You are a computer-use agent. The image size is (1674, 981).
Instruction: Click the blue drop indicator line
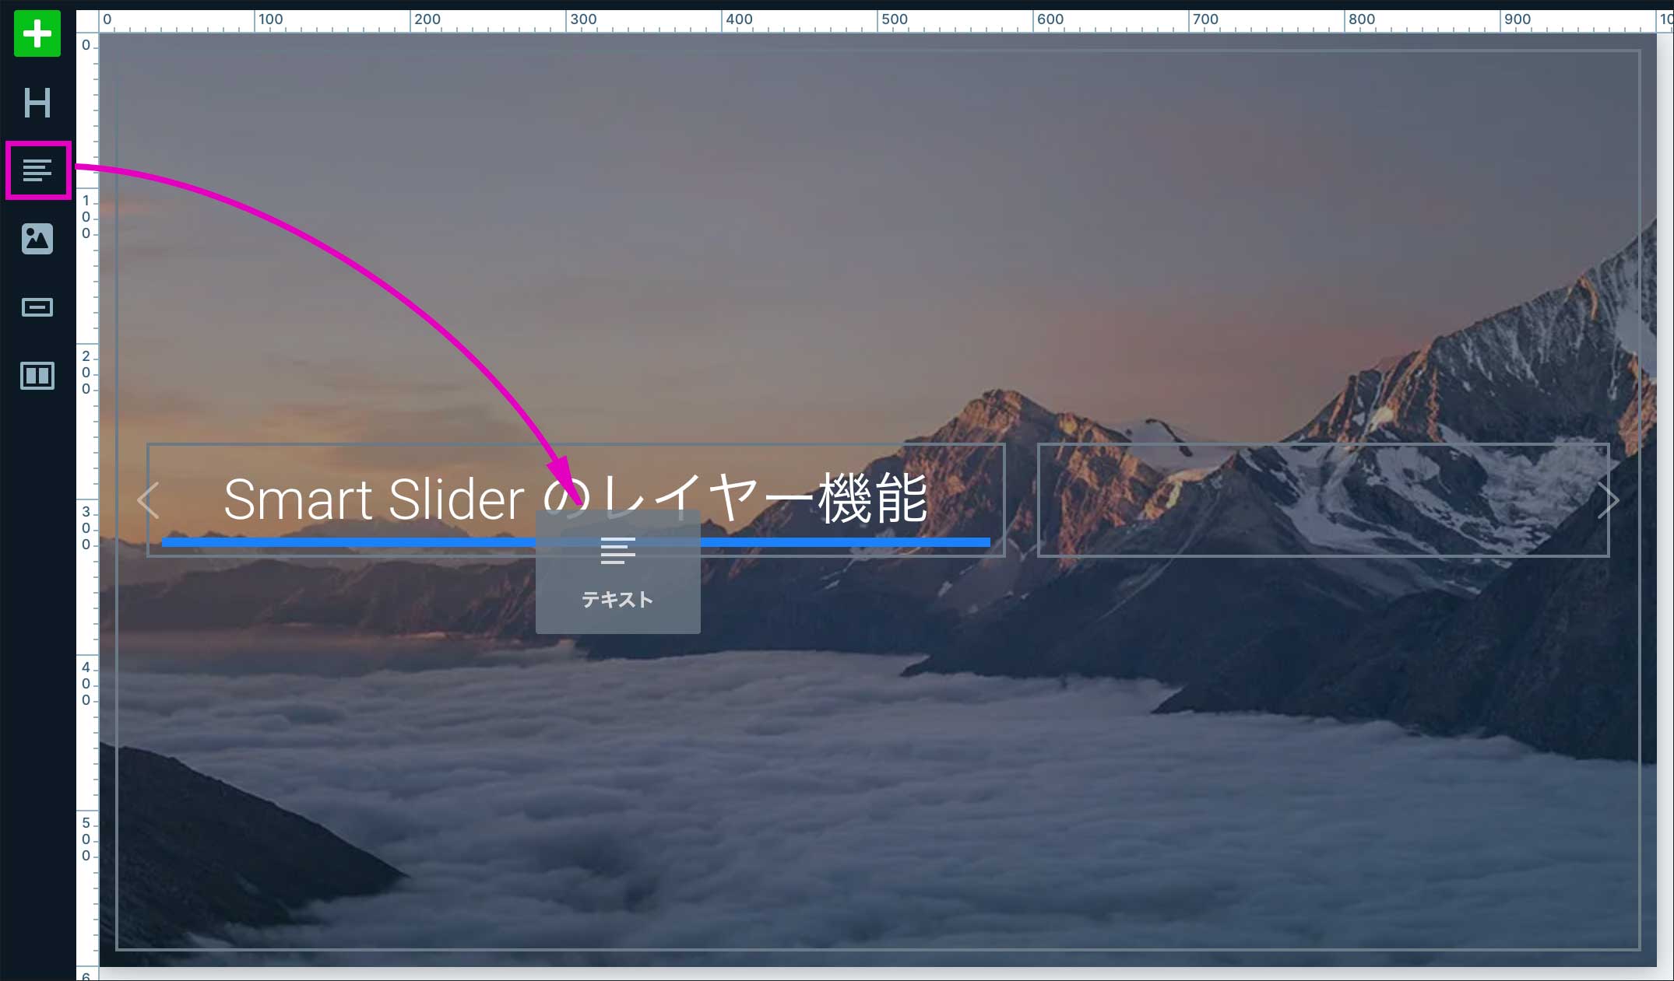click(x=576, y=542)
